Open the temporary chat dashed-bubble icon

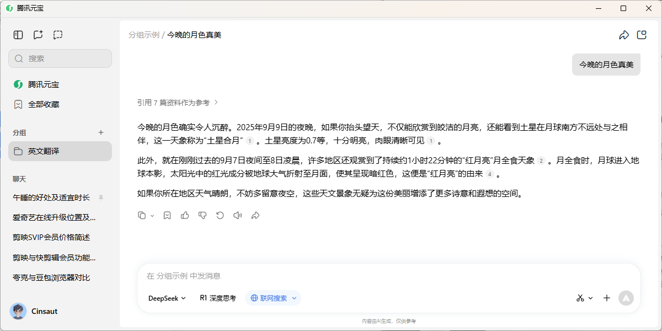pos(58,35)
